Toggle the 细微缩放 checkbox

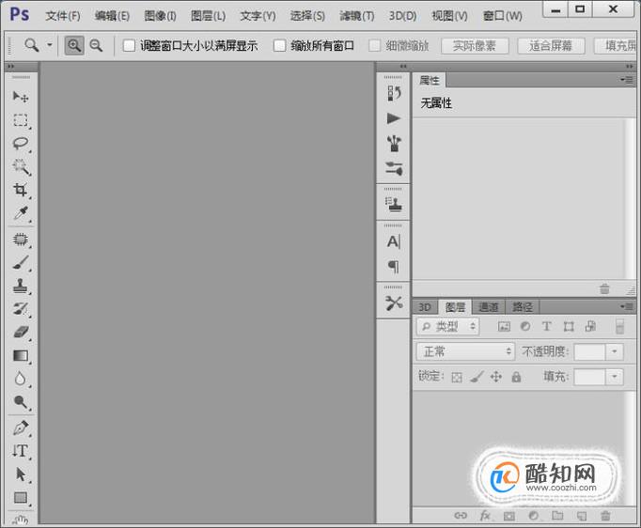click(374, 45)
